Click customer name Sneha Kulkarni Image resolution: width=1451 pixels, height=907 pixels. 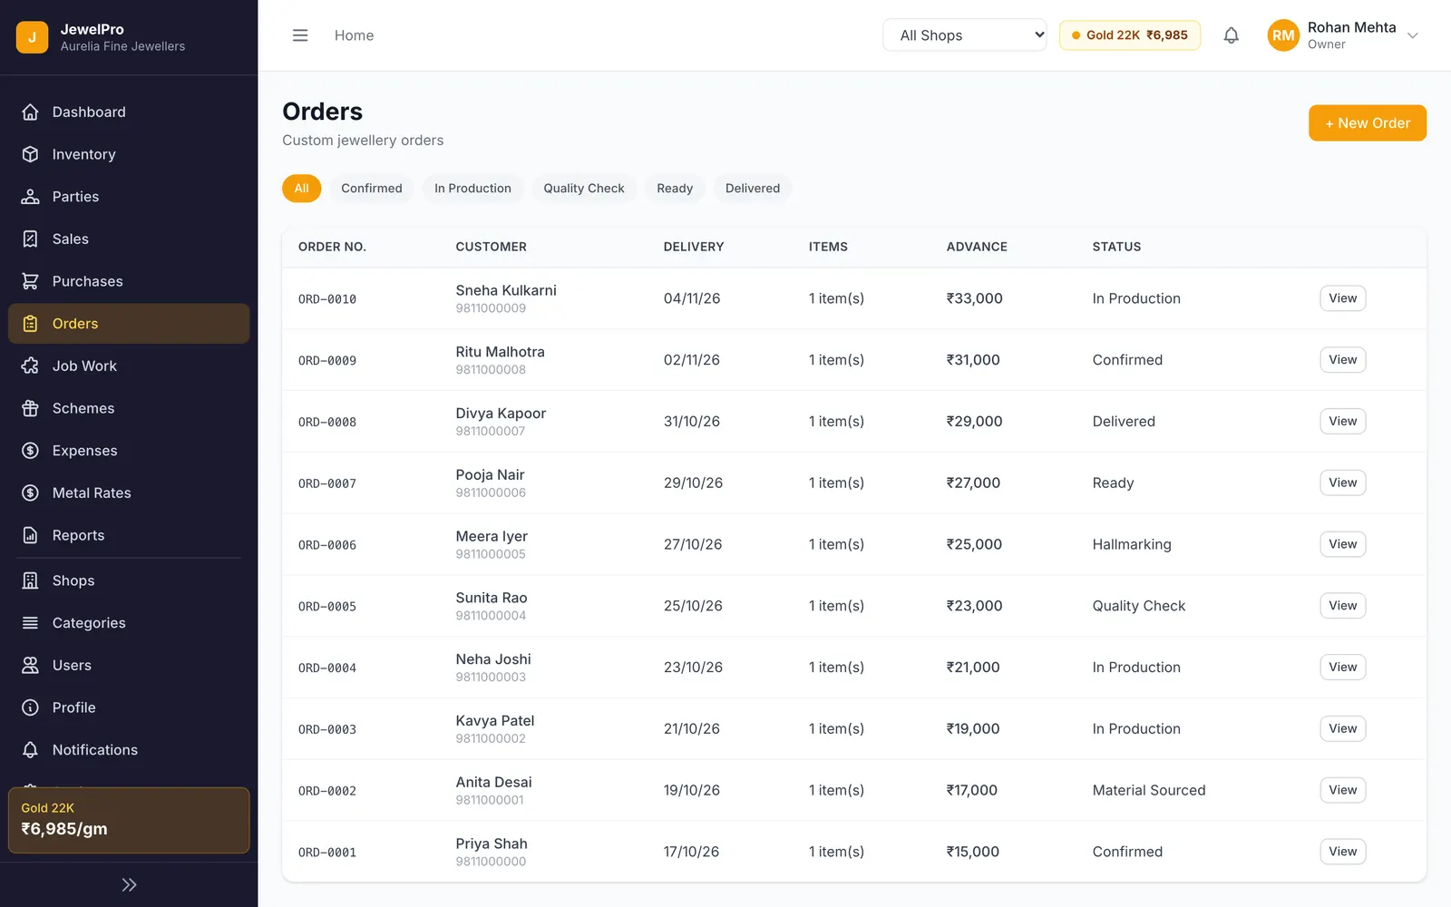pyautogui.click(x=506, y=290)
